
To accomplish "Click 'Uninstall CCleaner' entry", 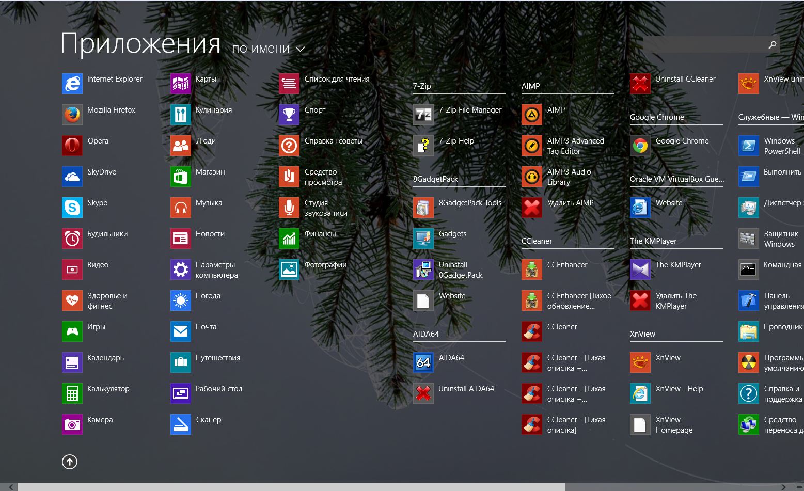I will [x=673, y=84].
